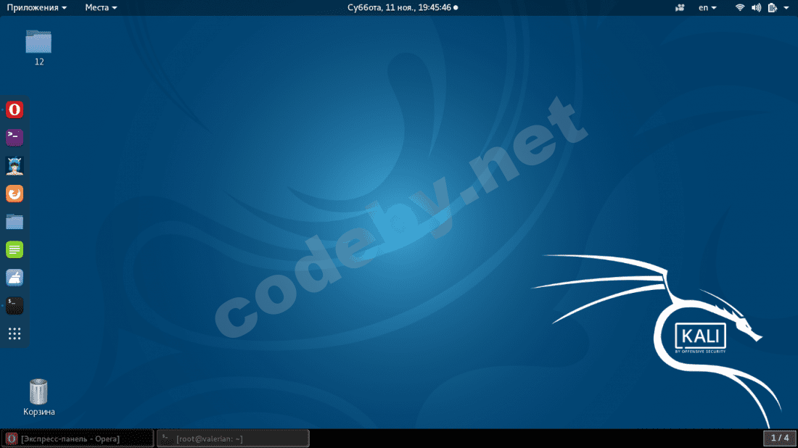Open the black terminal icon in dock
This screenshot has width=798, height=448.
tap(15, 306)
